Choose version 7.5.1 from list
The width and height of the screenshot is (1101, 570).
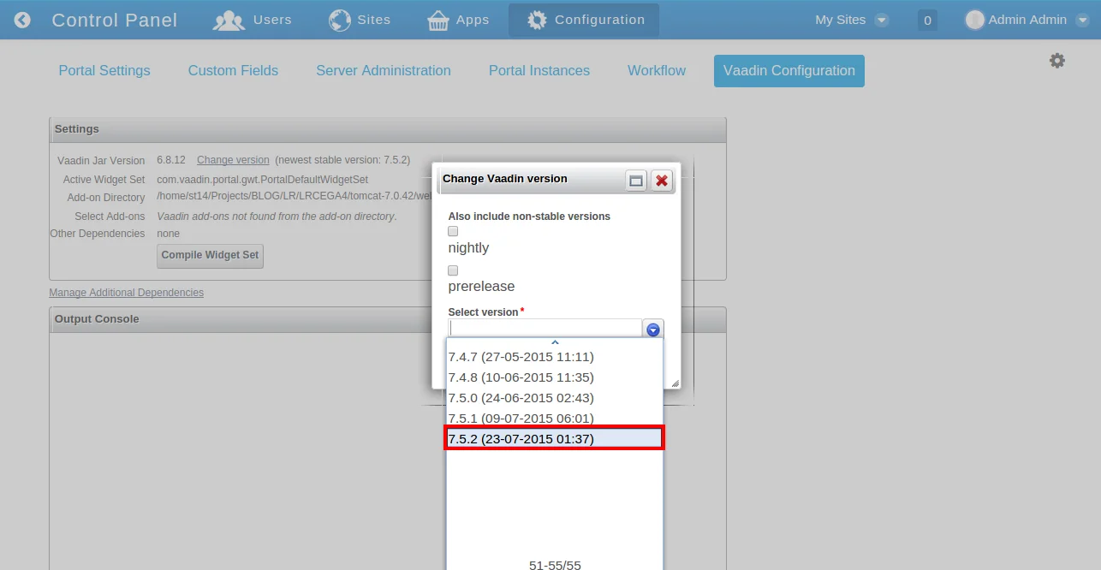(554, 419)
